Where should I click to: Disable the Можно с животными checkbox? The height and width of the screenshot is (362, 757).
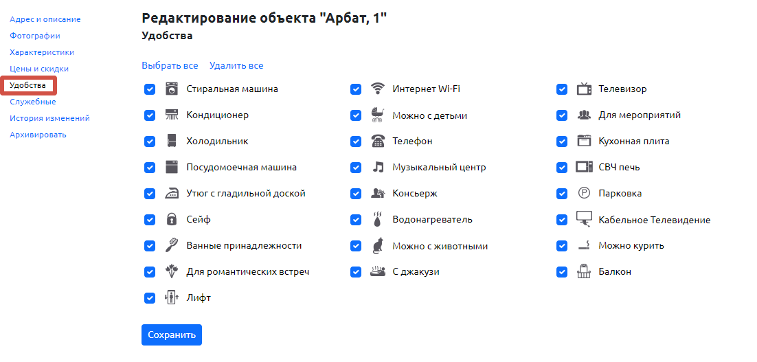click(x=356, y=246)
